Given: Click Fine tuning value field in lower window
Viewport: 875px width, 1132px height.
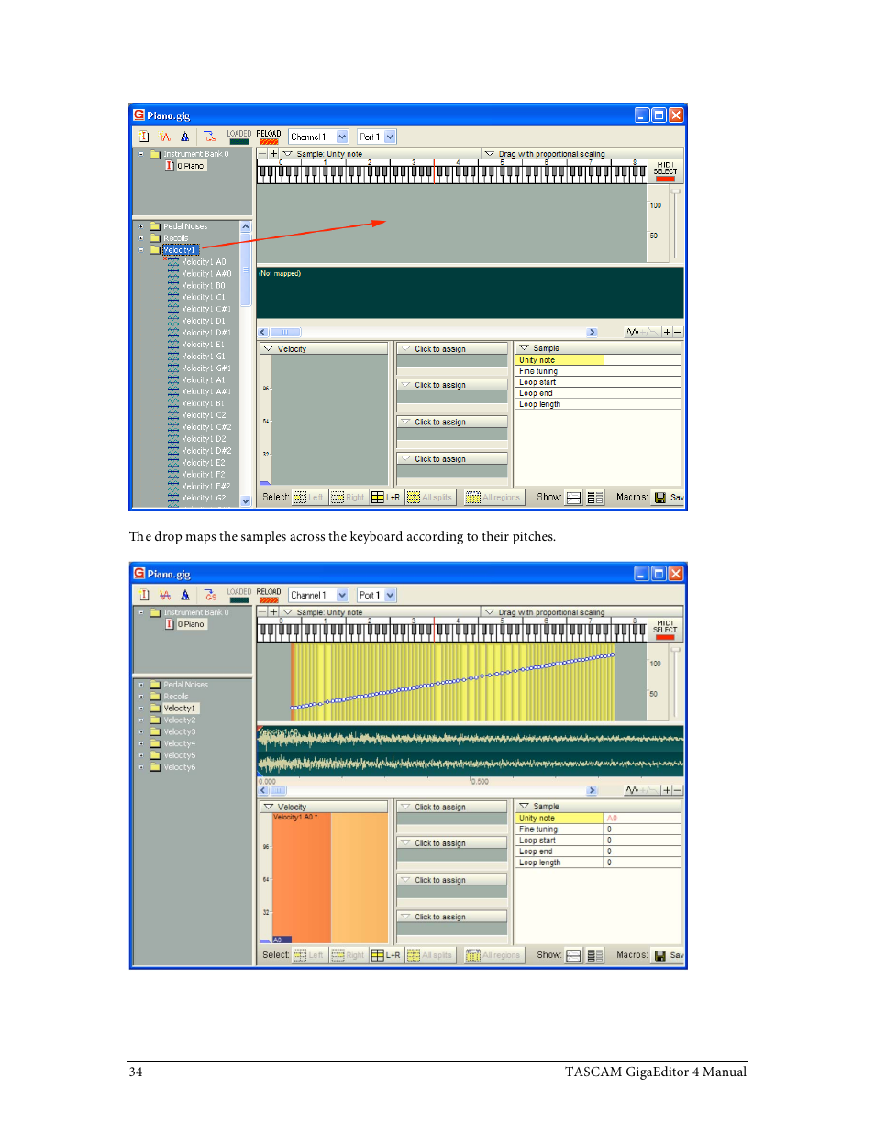Looking at the screenshot, I should [x=642, y=830].
